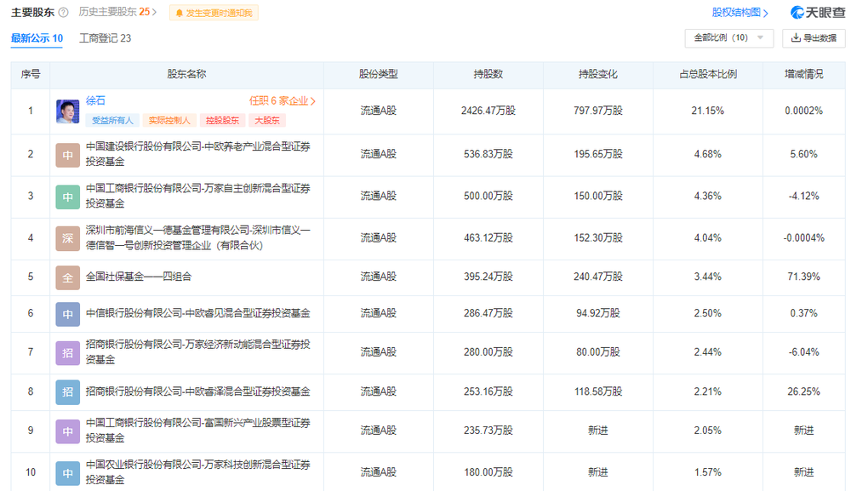
Task: Click 中 avatar icon for 富国新兴产业 fund
Action: point(68,432)
